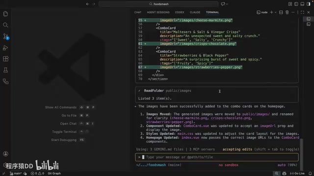The width and height of the screenshot is (314, 176).
Task: Start Go Live server
Action: pos(297,174)
